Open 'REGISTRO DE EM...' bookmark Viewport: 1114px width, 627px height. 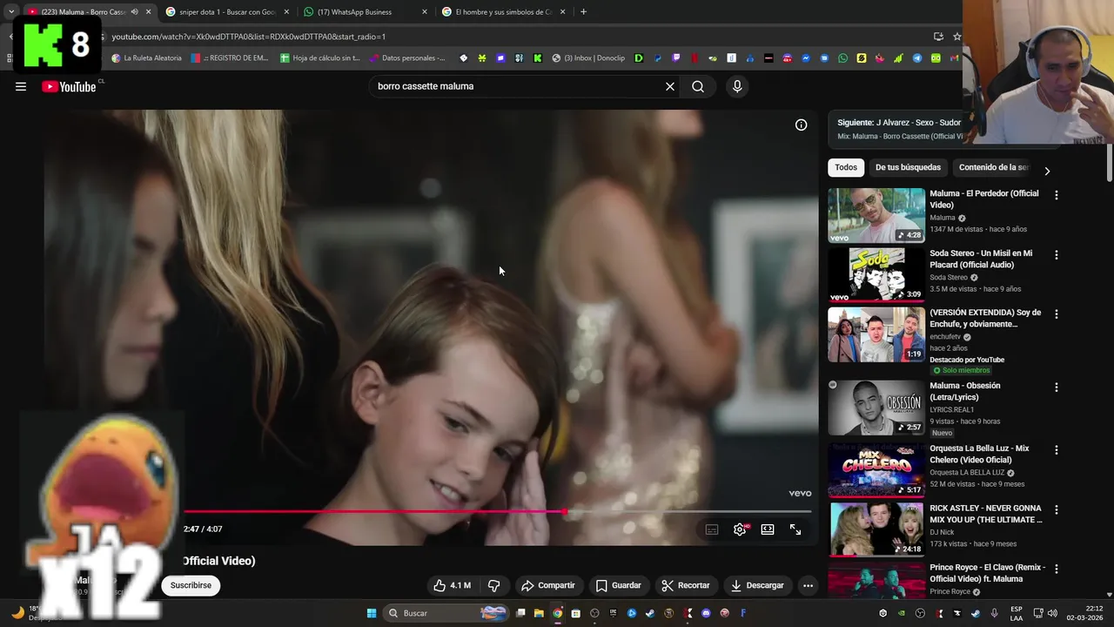[x=231, y=58]
